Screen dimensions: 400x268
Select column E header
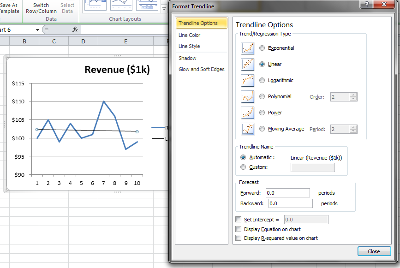click(x=126, y=42)
